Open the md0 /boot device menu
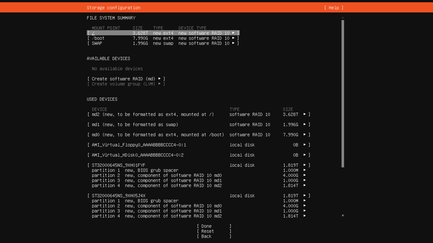Viewport: 433px width, 243px height. [304, 135]
